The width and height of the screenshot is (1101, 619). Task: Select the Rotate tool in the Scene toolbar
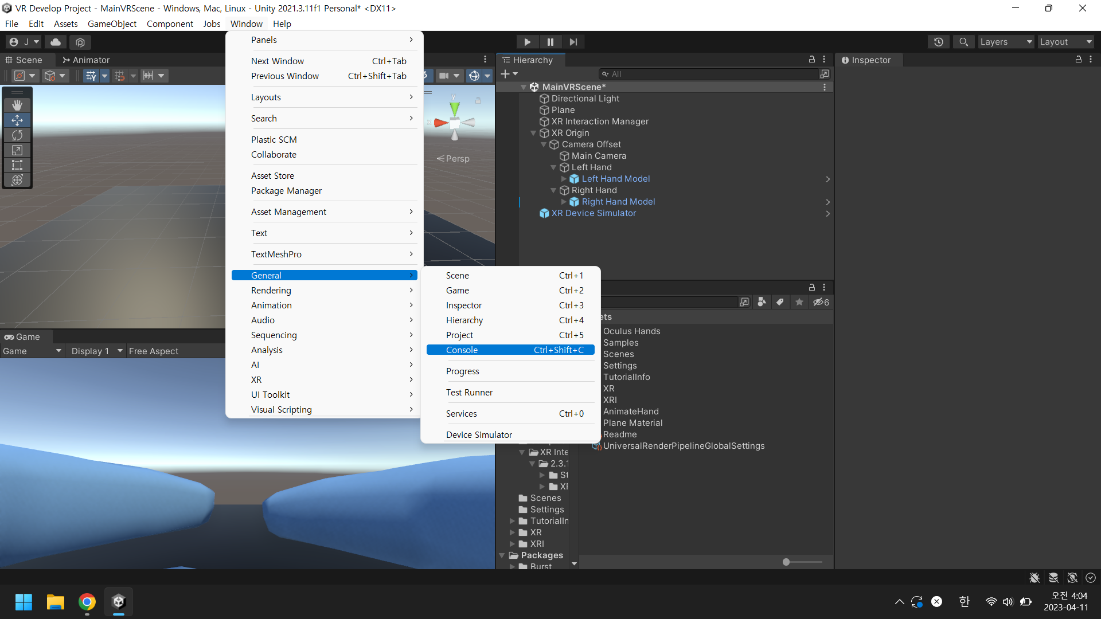tap(17, 135)
